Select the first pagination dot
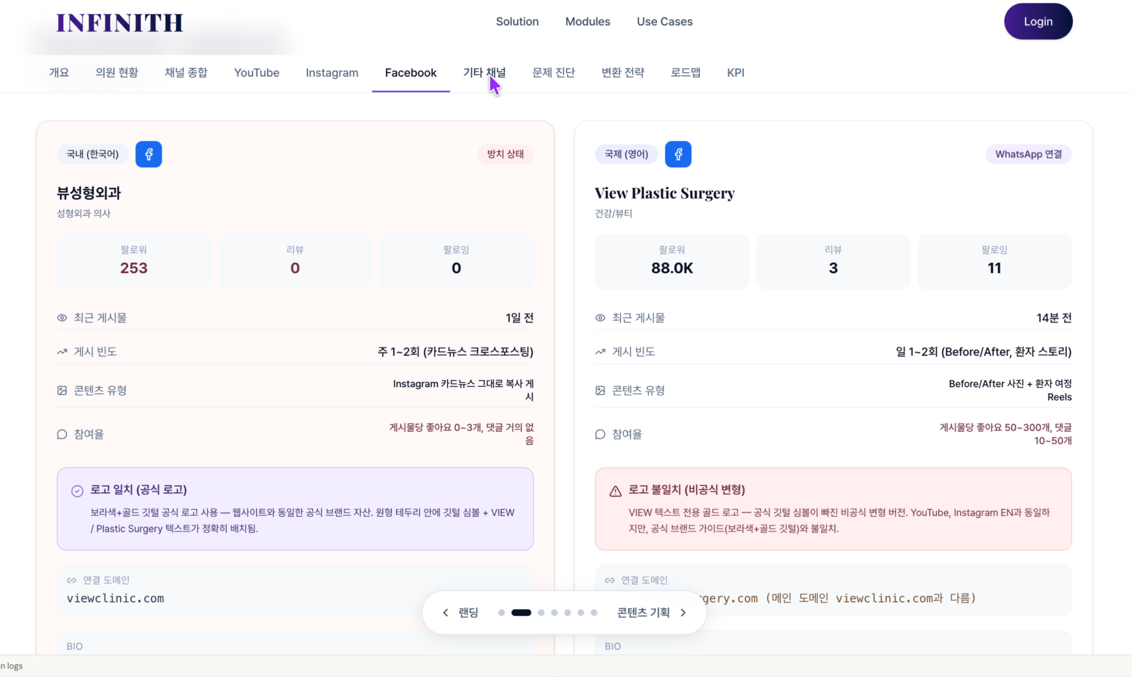Image resolution: width=1132 pixels, height=677 pixels. point(502,613)
